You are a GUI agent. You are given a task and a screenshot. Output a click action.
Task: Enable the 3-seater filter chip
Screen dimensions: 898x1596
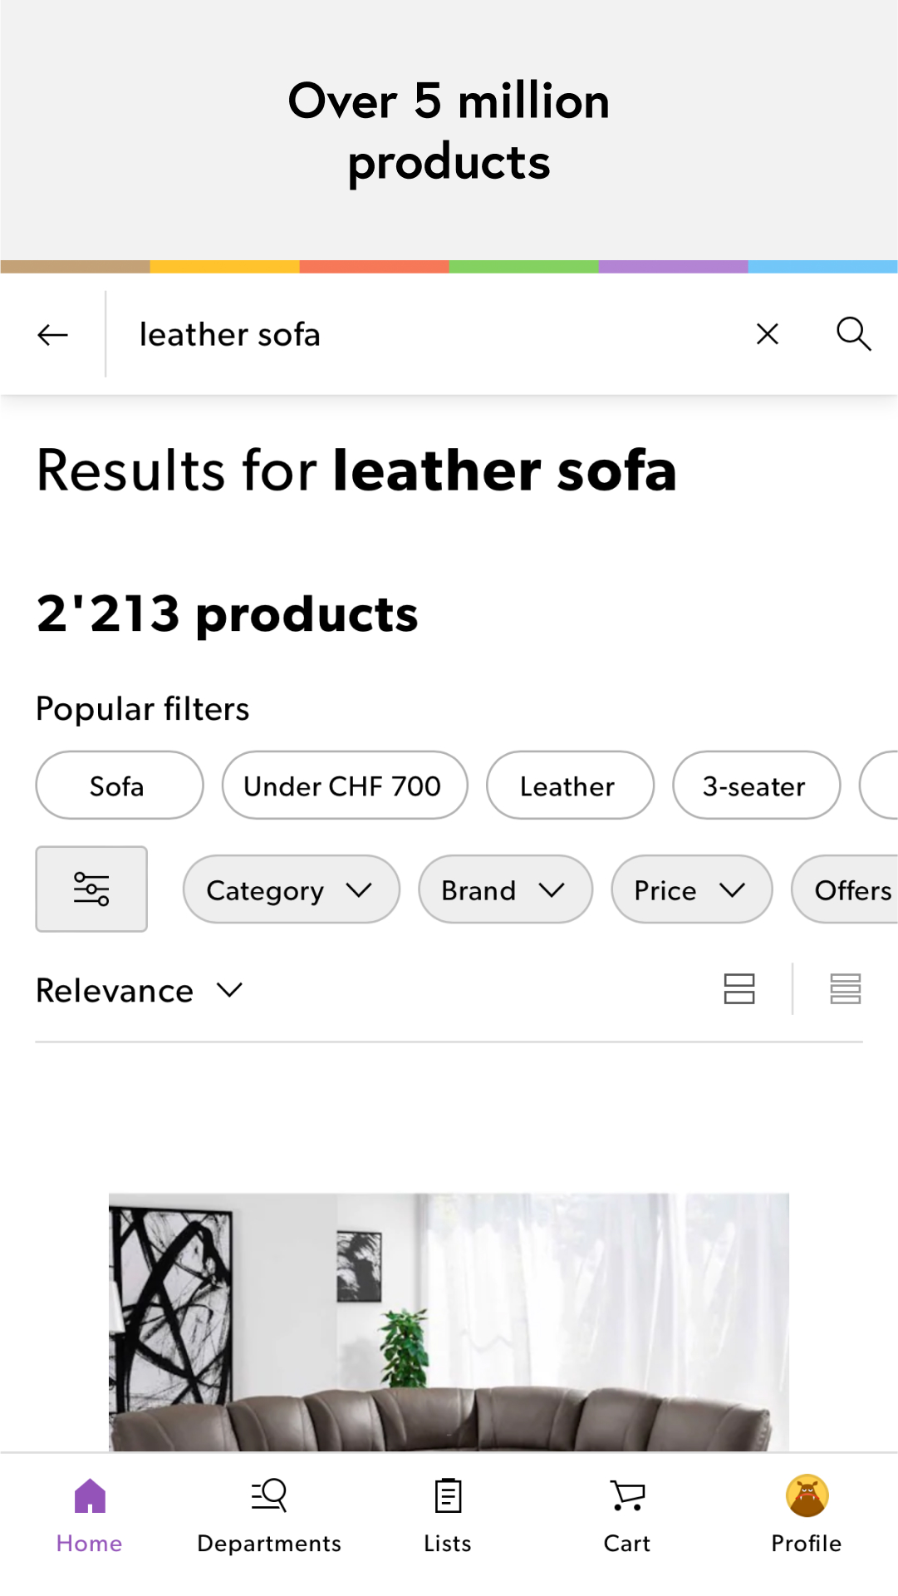click(756, 786)
